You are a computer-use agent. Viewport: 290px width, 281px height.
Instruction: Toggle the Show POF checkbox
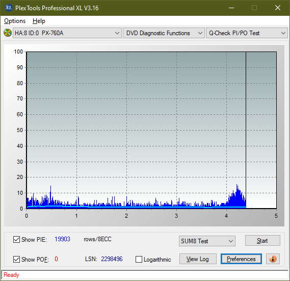(16, 259)
